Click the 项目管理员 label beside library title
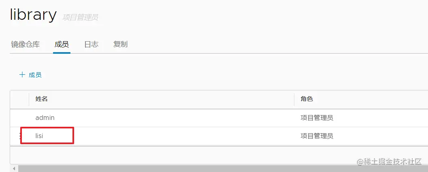Screen dimensions: 428x172 point(80,17)
